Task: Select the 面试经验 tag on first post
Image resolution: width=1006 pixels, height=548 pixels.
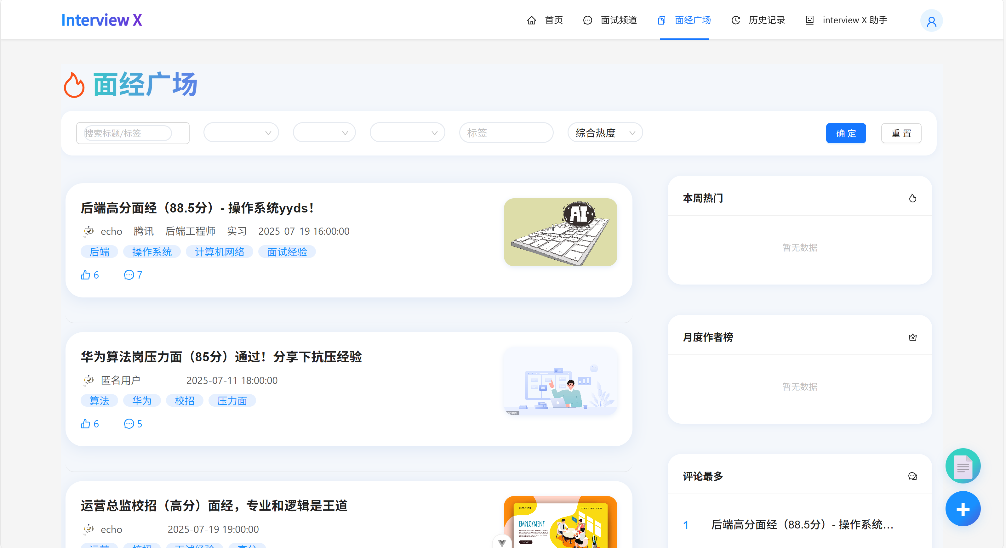Action: click(287, 252)
